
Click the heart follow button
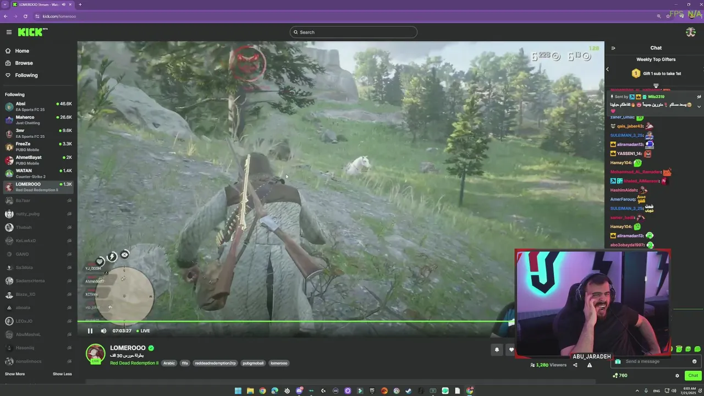(510, 349)
